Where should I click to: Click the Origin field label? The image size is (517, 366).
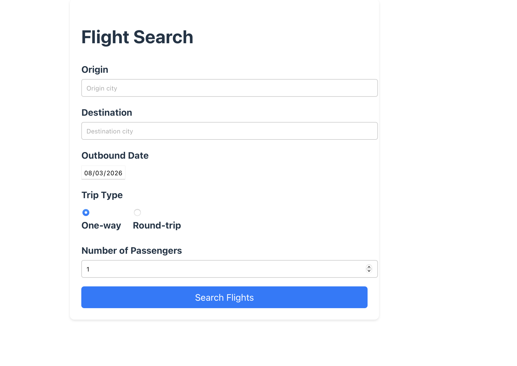(95, 70)
